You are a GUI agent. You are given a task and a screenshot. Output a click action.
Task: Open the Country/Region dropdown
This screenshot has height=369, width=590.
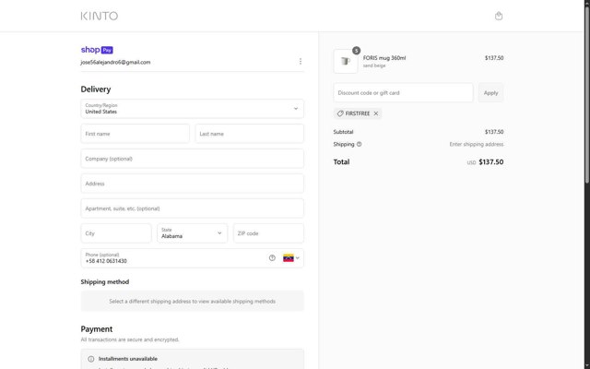193,109
